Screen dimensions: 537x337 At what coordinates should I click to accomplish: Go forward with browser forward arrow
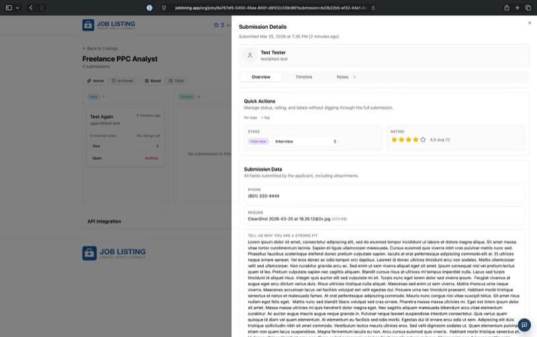pos(42,7)
